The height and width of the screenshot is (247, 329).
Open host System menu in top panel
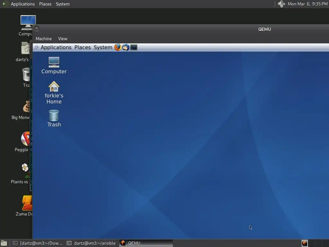pos(63,4)
